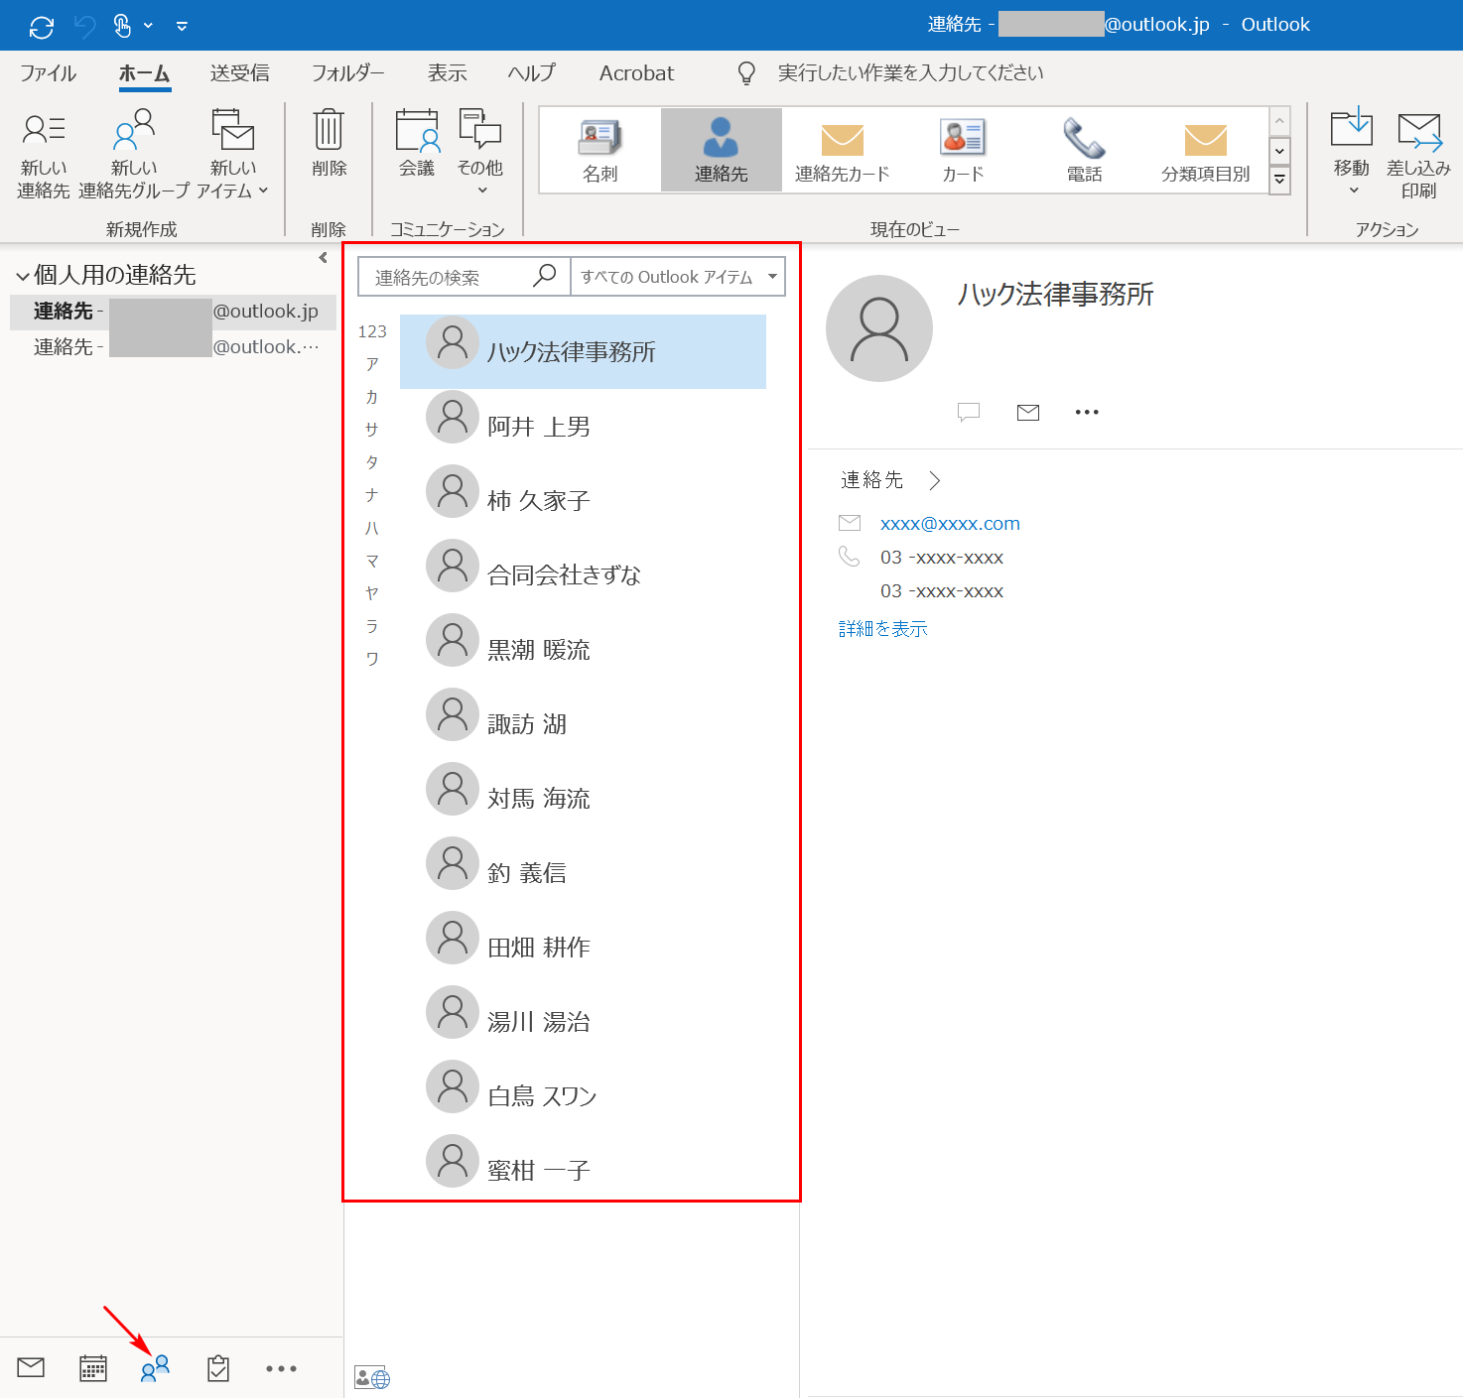The image size is (1463, 1398).
Task: Switch to カード view
Action: coord(962,149)
